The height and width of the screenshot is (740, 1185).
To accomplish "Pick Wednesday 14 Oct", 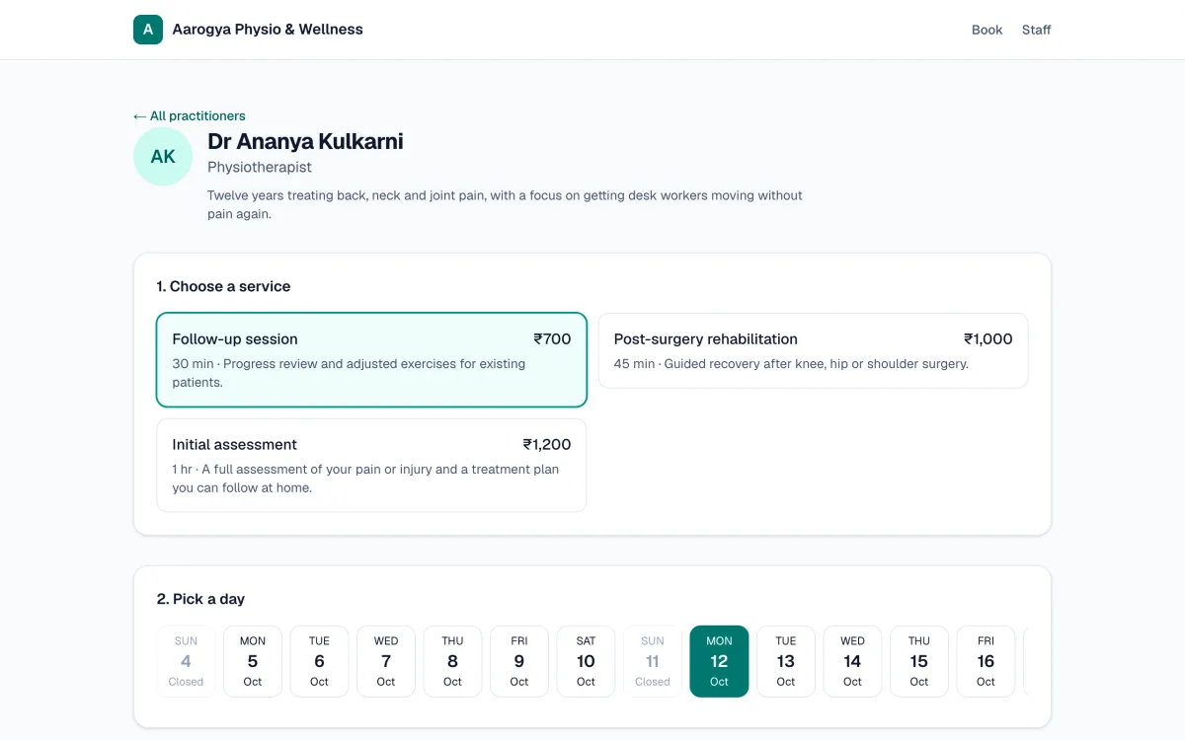I will [852, 661].
